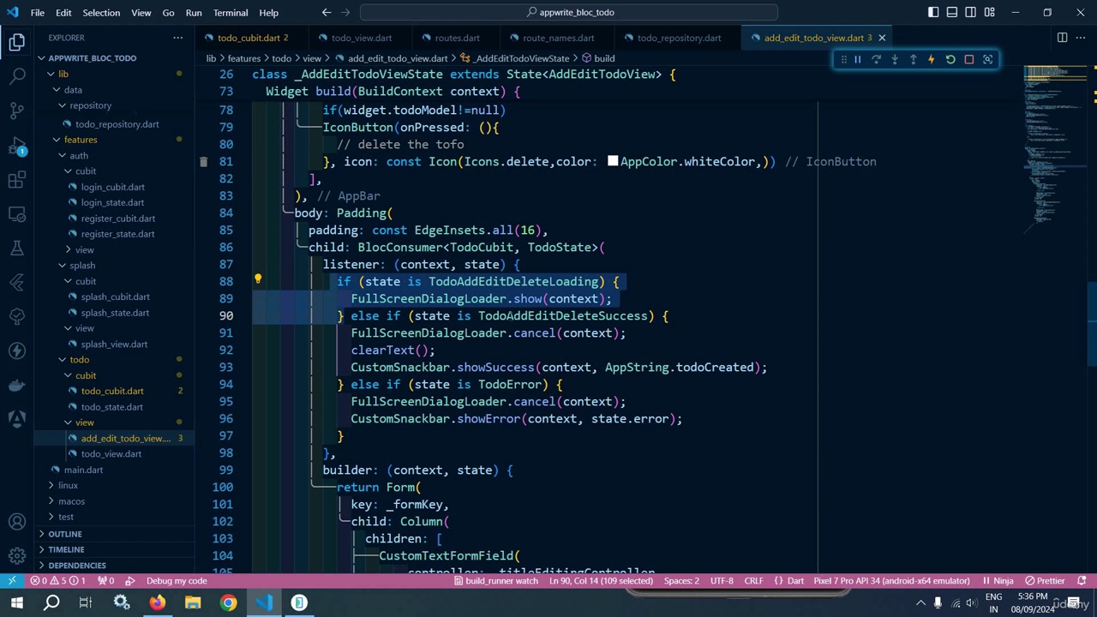
Task: Open the Selection menu
Action: pyautogui.click(x=101, y=12)
